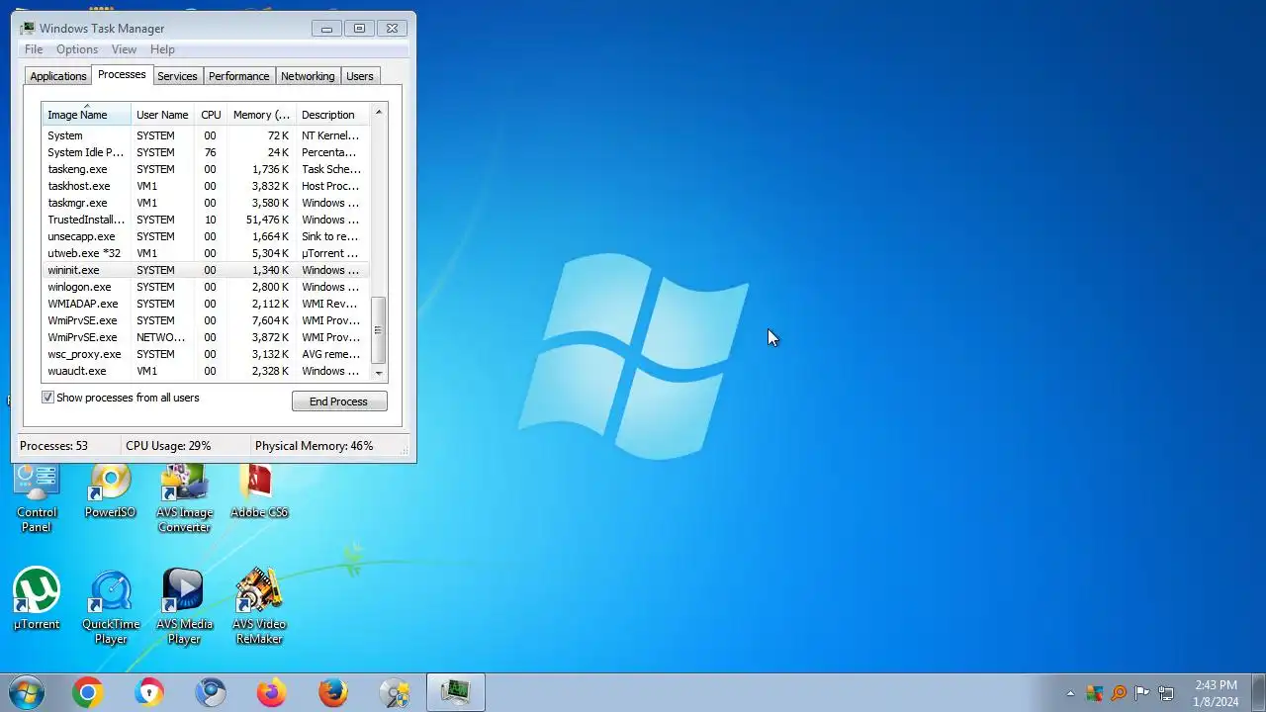Image resolution: width=1266 pixels, height=712 pixels.
Task: Click the process list scrollbar thumb
Action: click(379, 330)
